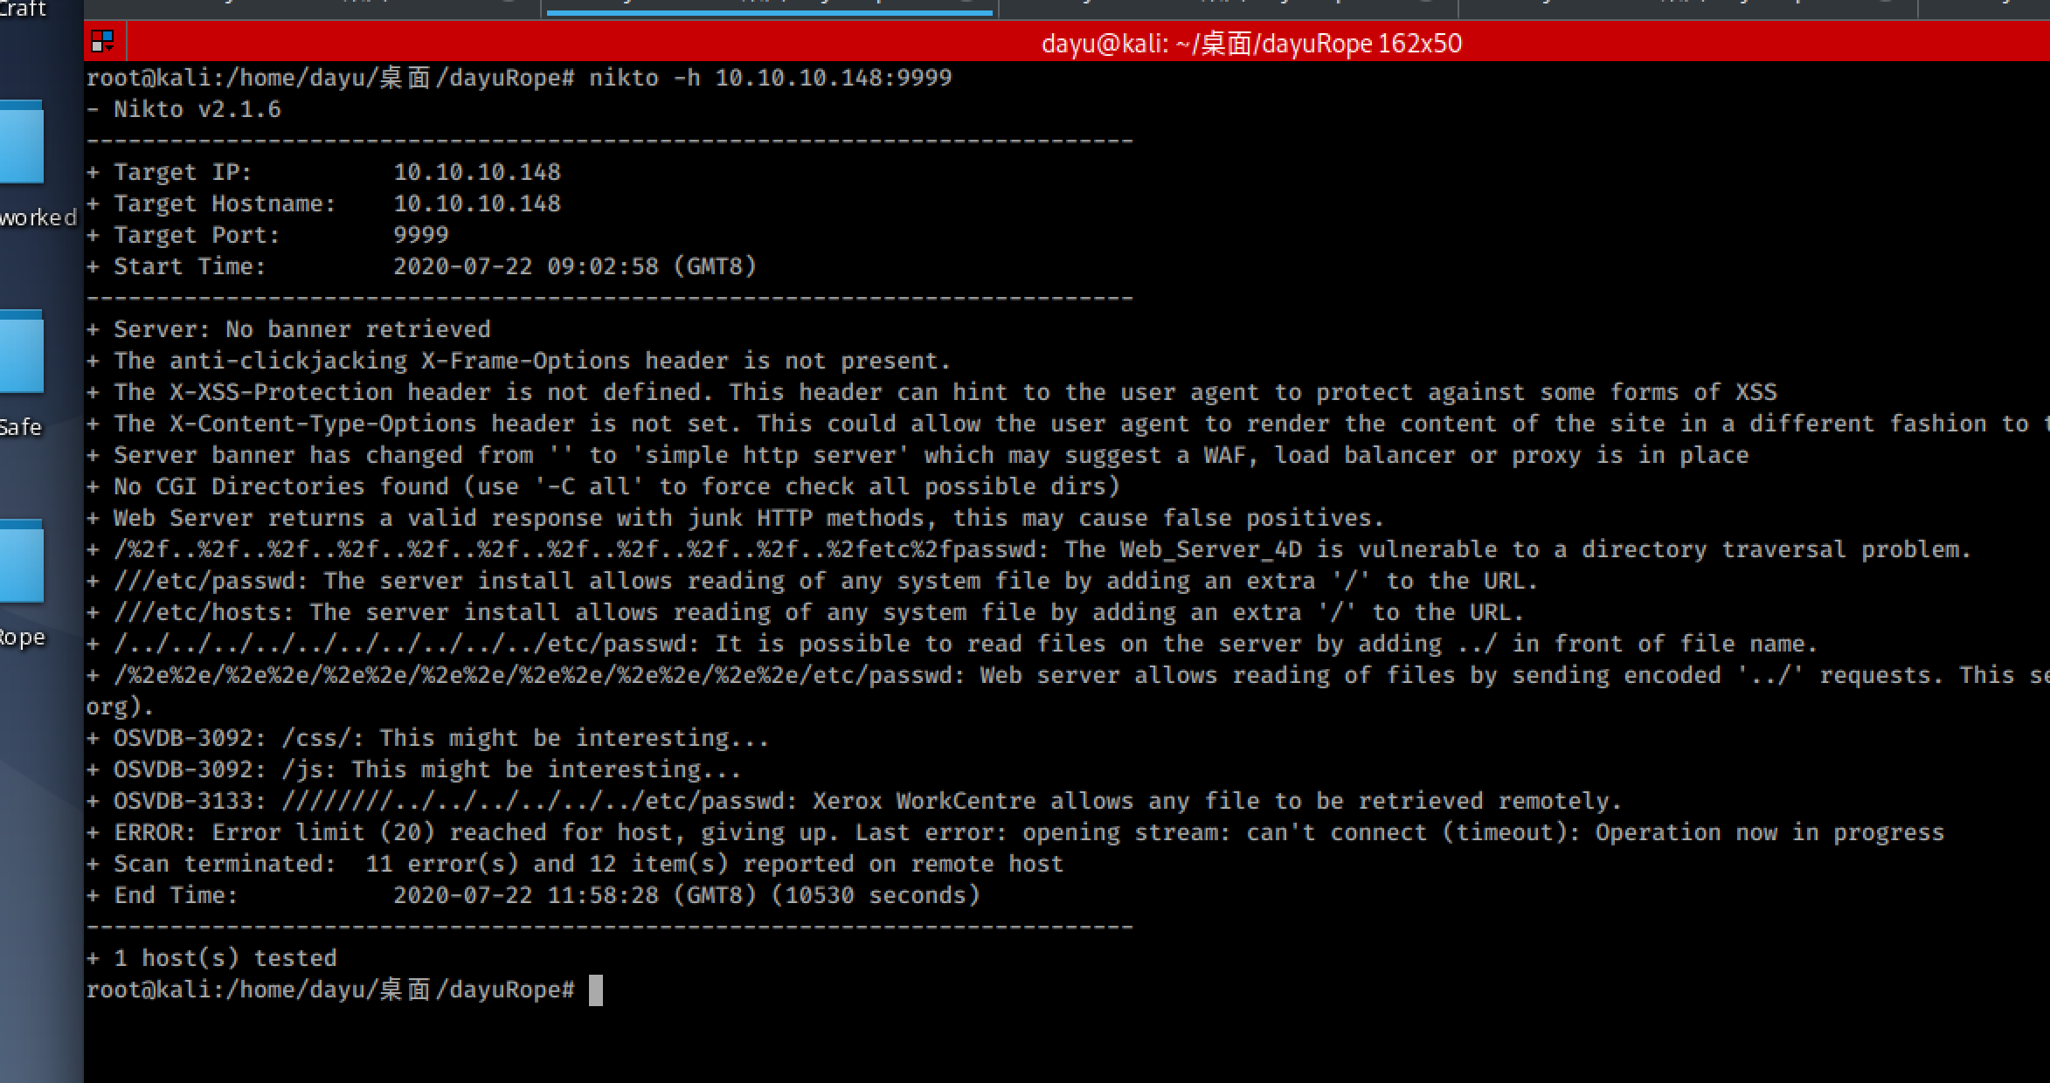Click the 'No CGI Directories found' line
The width and height of the screenshot is (2050, 1083).
coord(603,486)
